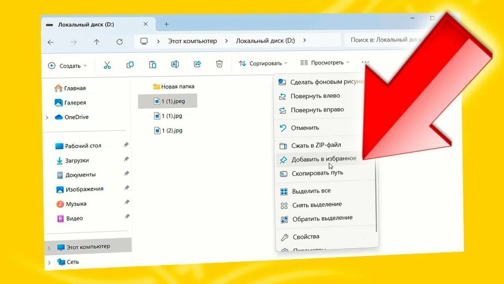Screen dimensions: 504x284
Task: Unpin Видео using its pin icon
Action: pos(126,217)
